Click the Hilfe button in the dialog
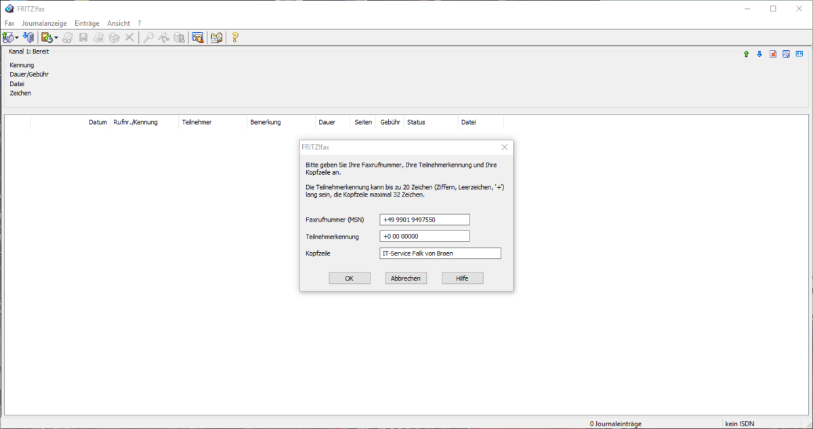The width and height of the screenshot is (813, 429). pyautogui.click(x=463, y=278)
